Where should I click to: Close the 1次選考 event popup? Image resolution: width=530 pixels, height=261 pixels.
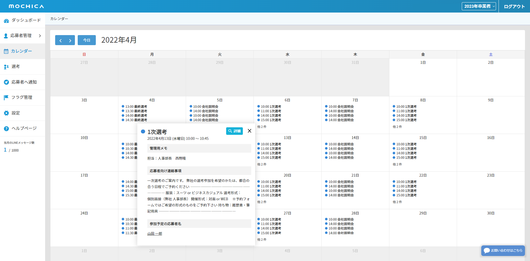[250, 131]
